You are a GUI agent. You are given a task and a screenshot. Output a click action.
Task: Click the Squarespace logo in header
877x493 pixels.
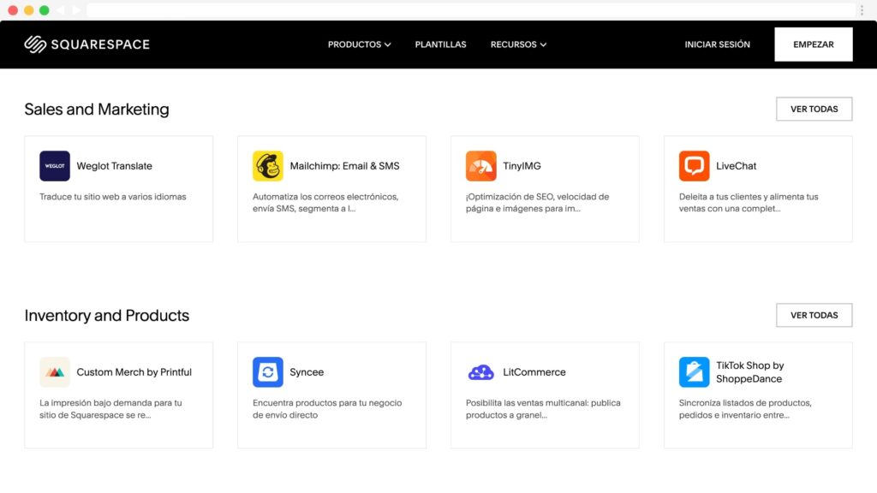tap(87, 45)
